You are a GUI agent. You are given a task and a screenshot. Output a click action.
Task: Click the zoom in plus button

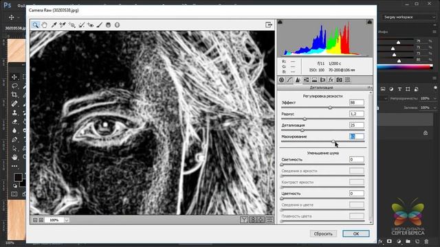pos(41,220)
